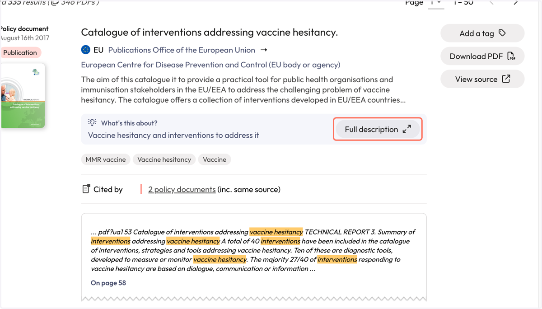Click the Policy document type label

point(24,28)
